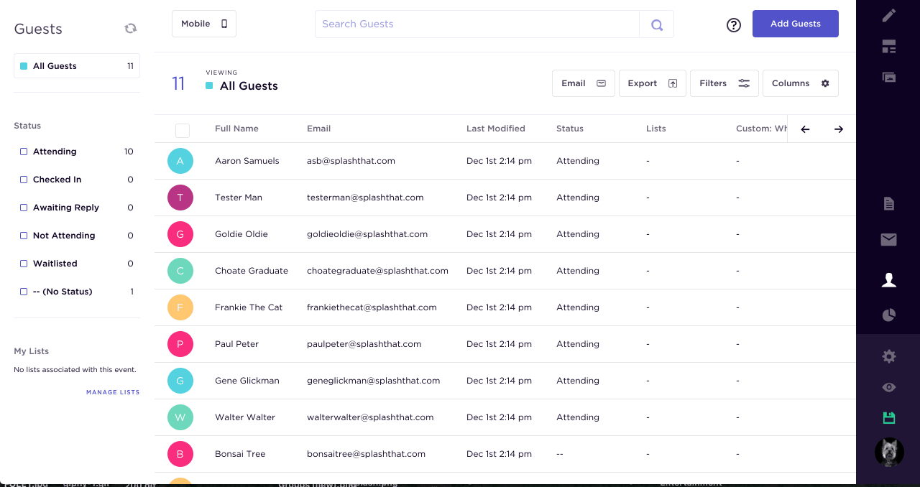The image size is (920, 487).
Task: Click email bonsaitree@splashthat.com
Action: (x=366, y=454)
